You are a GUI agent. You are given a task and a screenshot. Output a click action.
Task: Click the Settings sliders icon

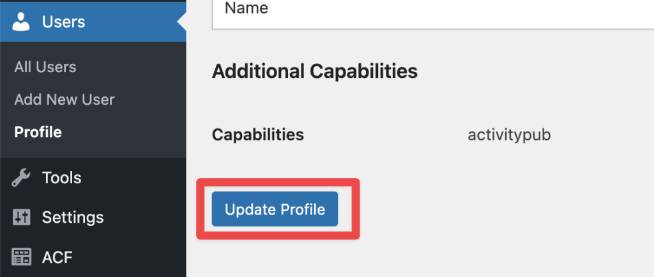tap(22, 217)
